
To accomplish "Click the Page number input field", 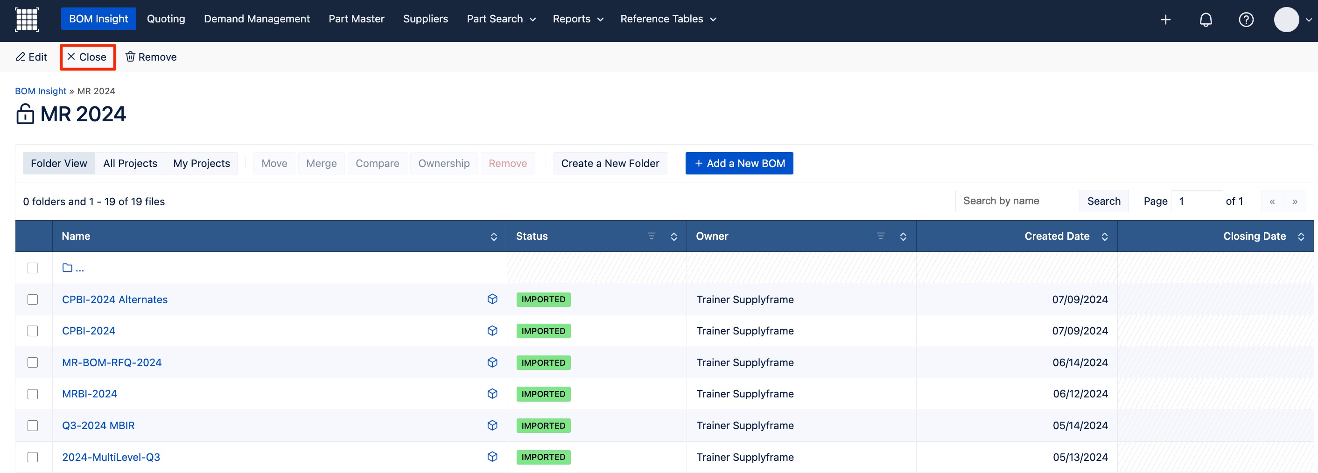I will (x=1197, y=202).
